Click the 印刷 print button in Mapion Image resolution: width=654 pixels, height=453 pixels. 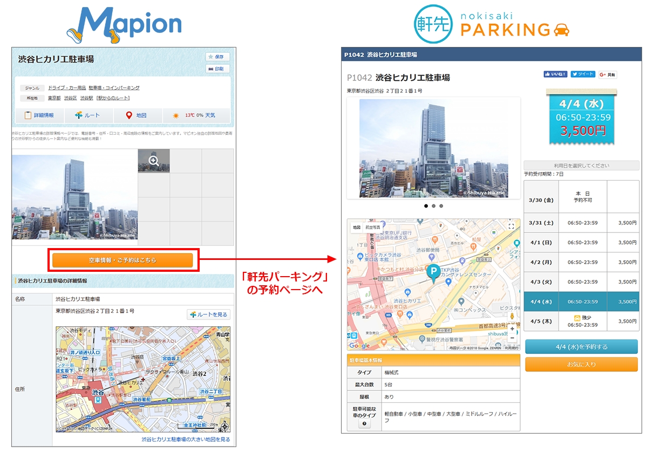click(x=217, y=68)
